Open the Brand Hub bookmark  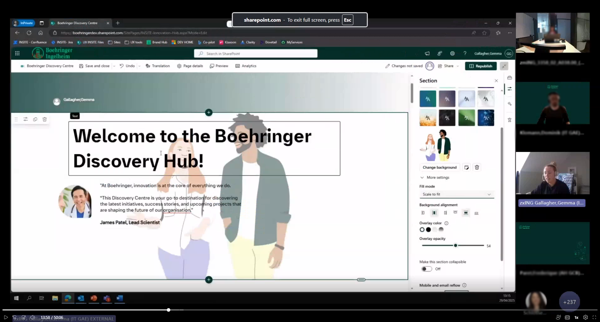coord(157,42)
